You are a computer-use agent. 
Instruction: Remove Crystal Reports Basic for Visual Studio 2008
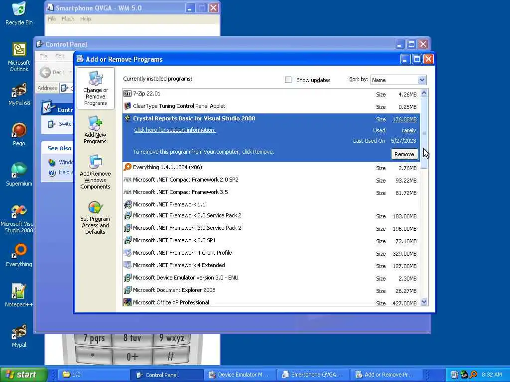[x=404, y=154]
